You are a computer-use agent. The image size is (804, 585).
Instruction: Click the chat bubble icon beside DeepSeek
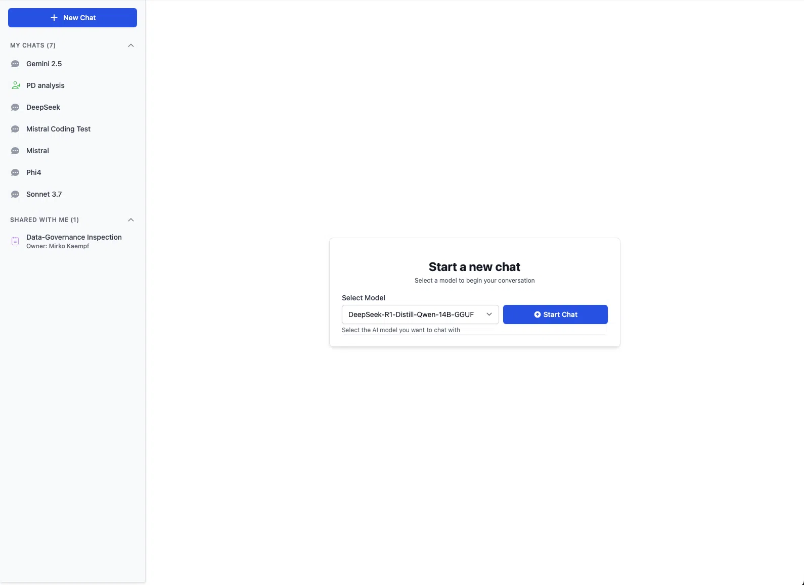pos(15,108)
